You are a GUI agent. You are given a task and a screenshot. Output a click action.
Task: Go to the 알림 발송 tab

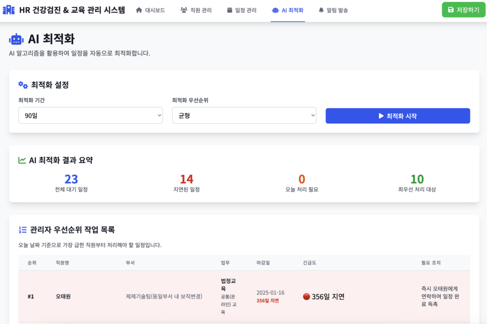(x=333, y=10)
